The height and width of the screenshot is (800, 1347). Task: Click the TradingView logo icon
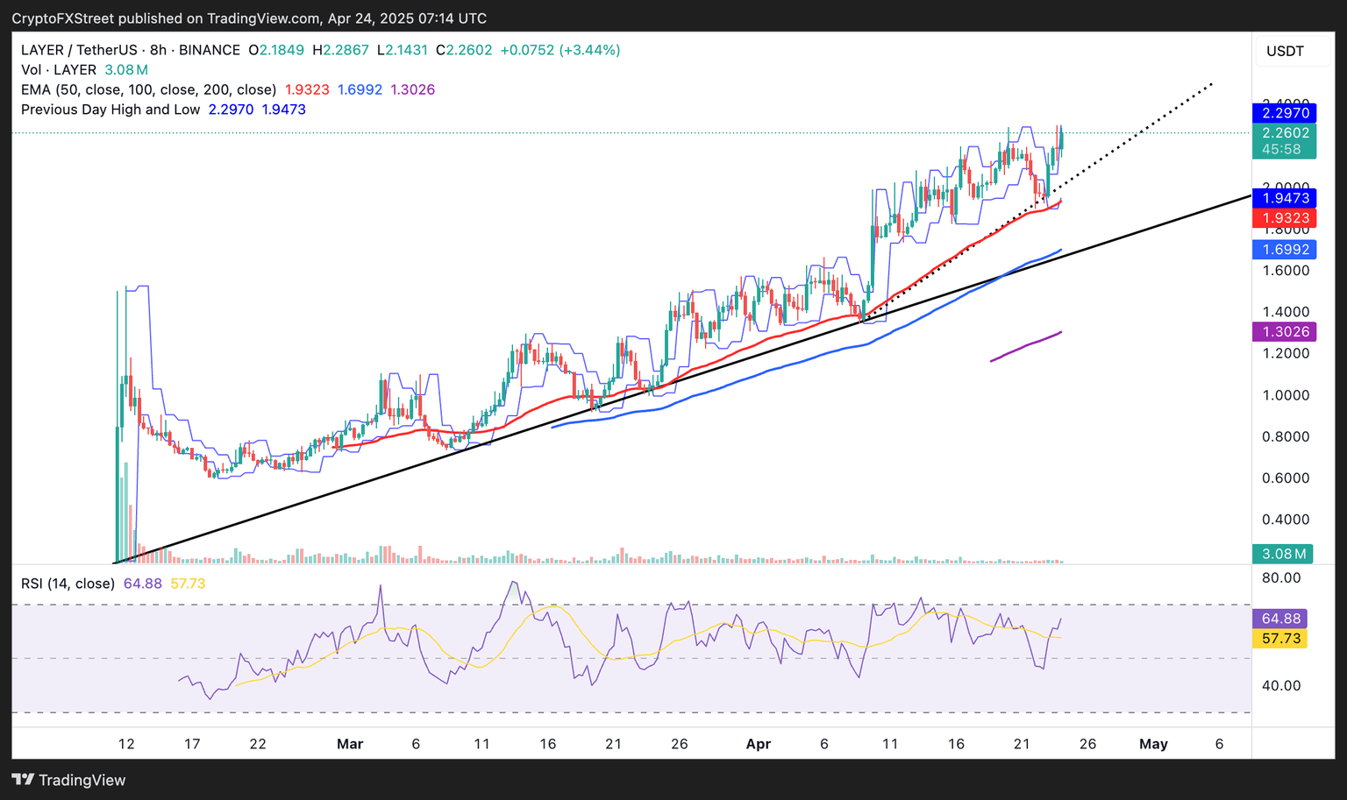point(24,780)
